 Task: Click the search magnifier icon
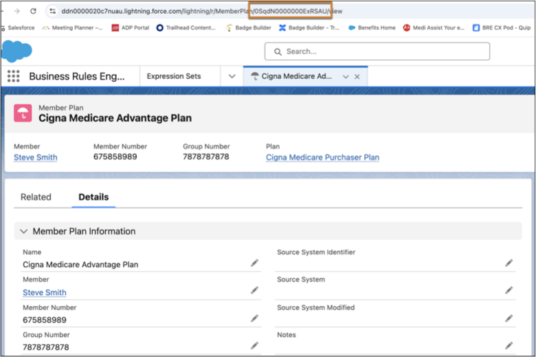coord(278,51)
